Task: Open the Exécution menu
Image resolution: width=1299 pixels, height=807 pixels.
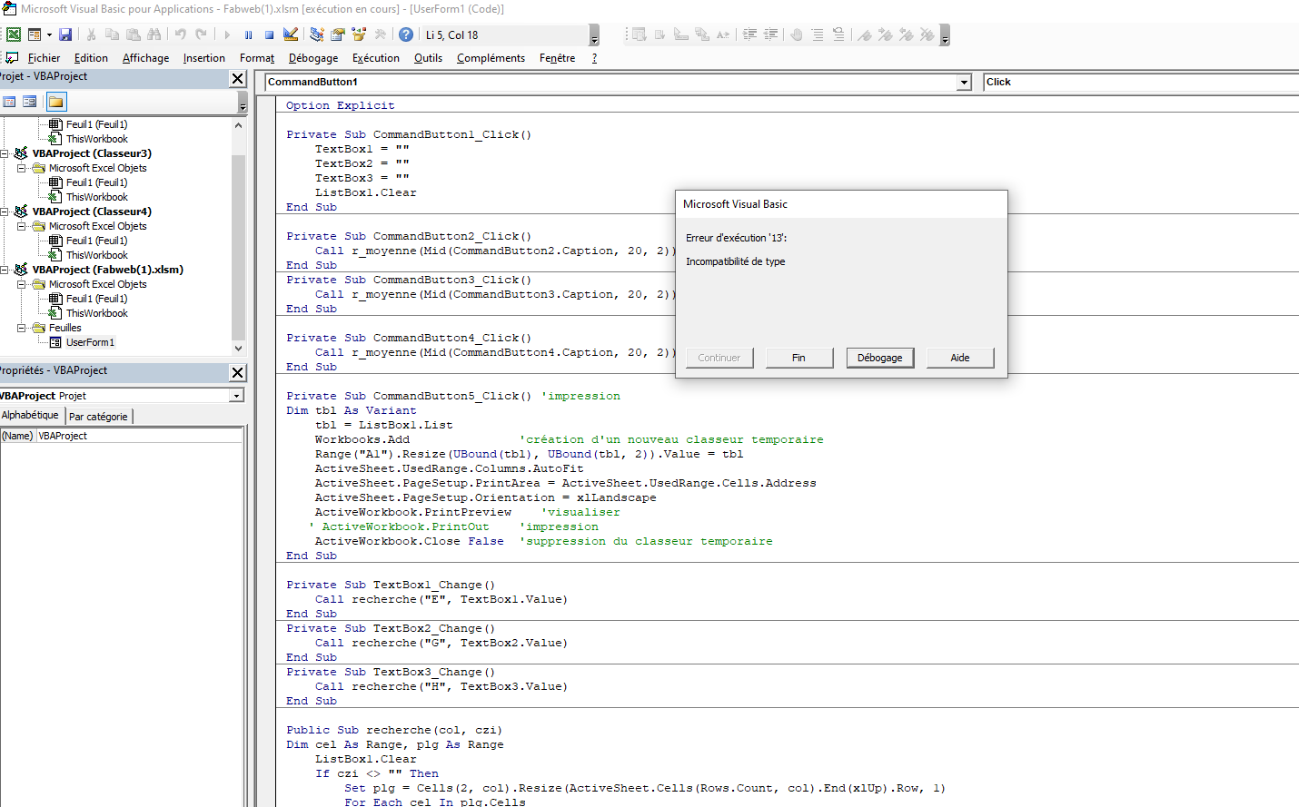Action: pos(376,58)
